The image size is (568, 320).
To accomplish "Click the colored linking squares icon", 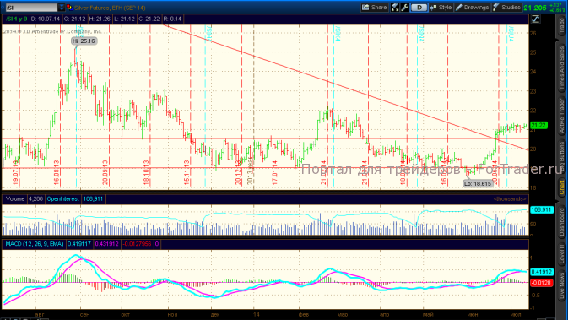I will [x=69, y=8].
